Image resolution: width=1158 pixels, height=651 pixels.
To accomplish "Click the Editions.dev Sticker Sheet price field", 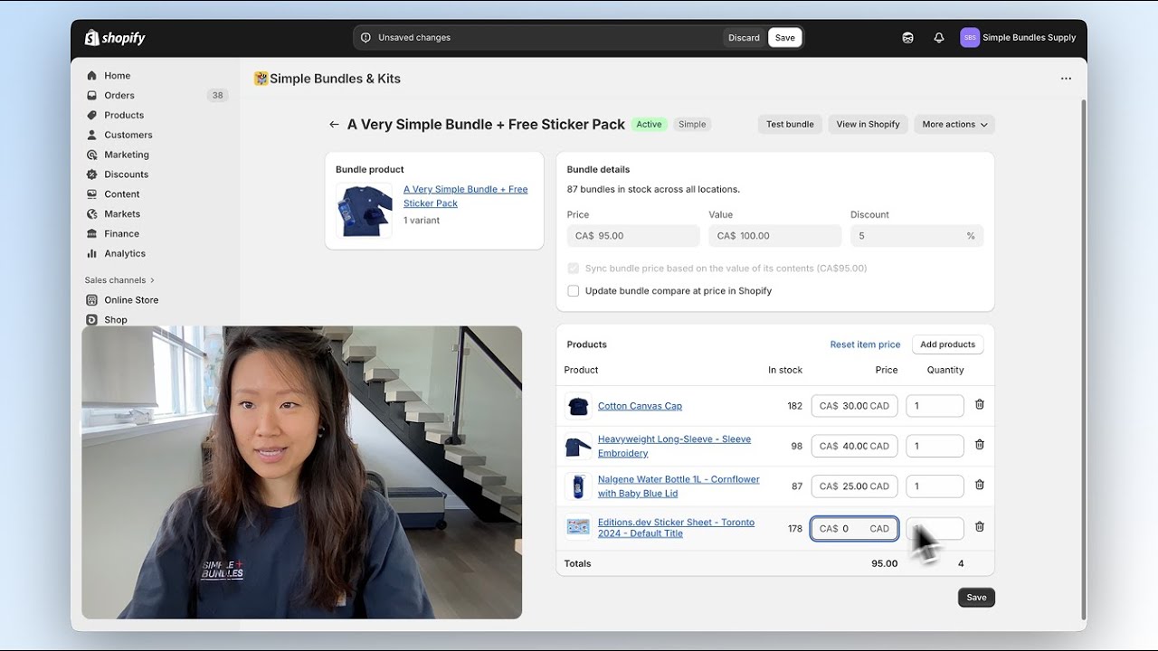I will point(854,529).
